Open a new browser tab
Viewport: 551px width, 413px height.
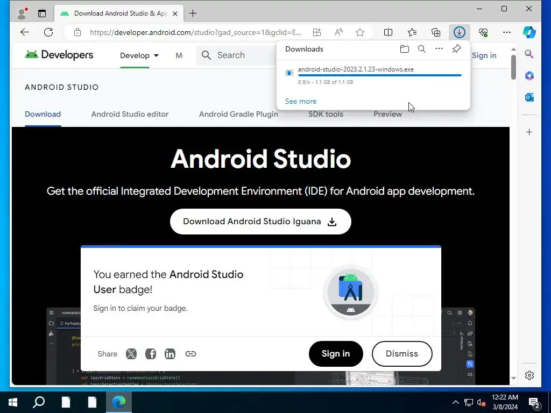click(193, 13)
